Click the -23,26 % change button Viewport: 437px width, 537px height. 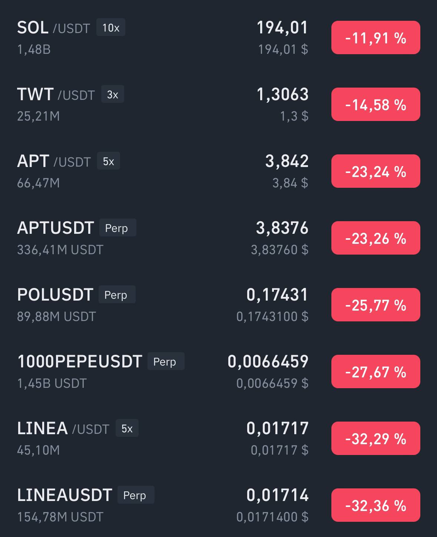click(x=375, y=238)
